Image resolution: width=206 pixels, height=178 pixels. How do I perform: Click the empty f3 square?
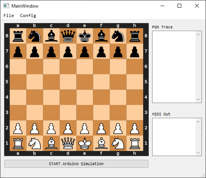[x=101, y=112]
